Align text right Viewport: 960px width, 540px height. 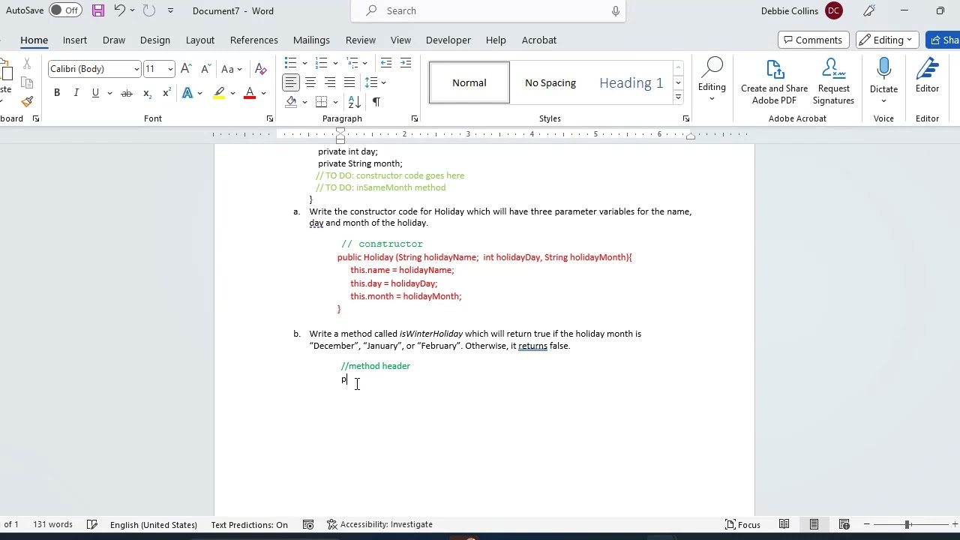[330, 82]
